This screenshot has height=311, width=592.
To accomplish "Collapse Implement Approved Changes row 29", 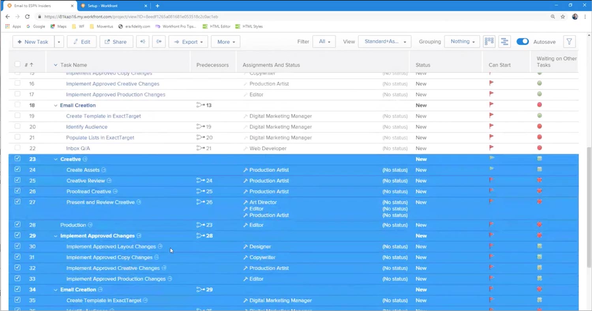I will tap(56, 236).
